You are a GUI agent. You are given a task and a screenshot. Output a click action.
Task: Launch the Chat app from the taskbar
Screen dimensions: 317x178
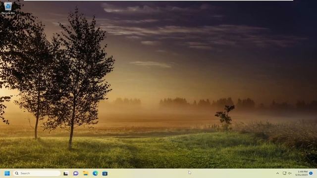[76, 174]
